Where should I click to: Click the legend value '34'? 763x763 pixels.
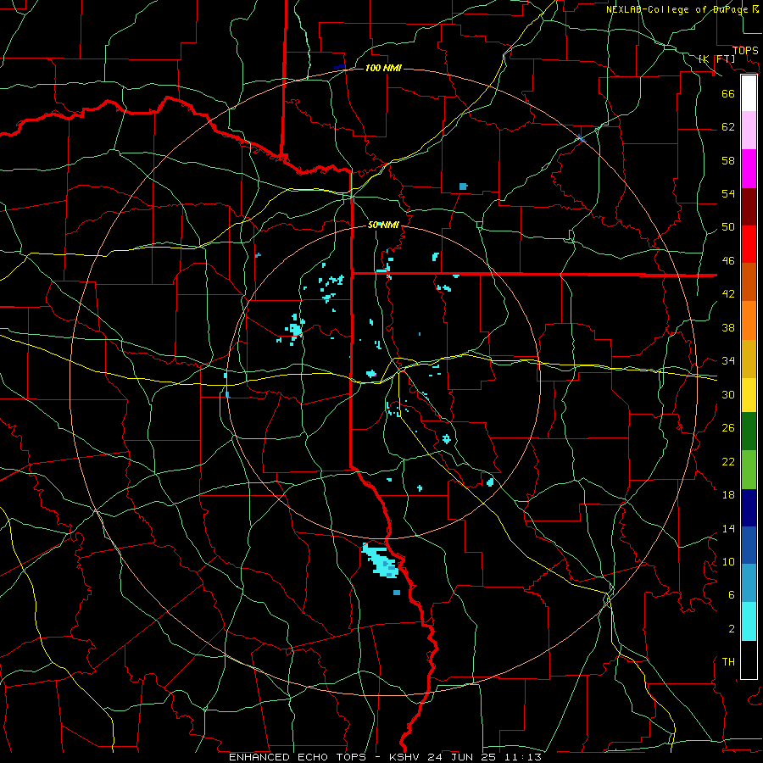(728, 360)
